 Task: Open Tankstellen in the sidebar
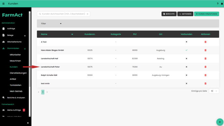pyautogui.click(x=15, y=85)
